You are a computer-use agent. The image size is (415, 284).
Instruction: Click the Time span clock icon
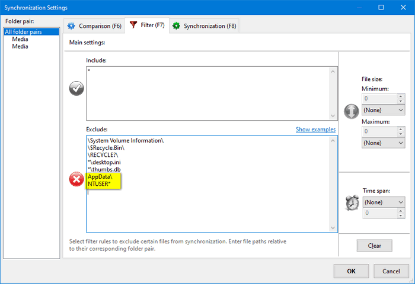(x=351, y=202)
